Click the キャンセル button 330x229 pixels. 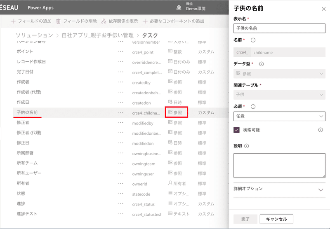276,219
